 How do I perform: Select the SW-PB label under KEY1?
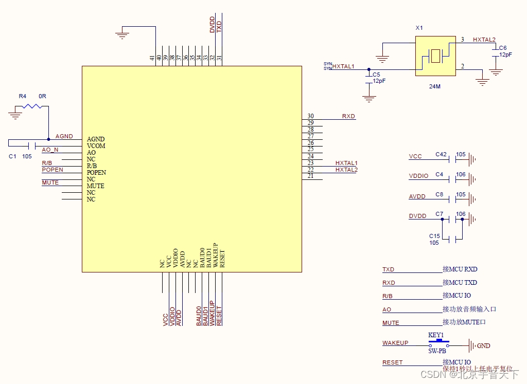pyautogui.click(x=437, y=351)
